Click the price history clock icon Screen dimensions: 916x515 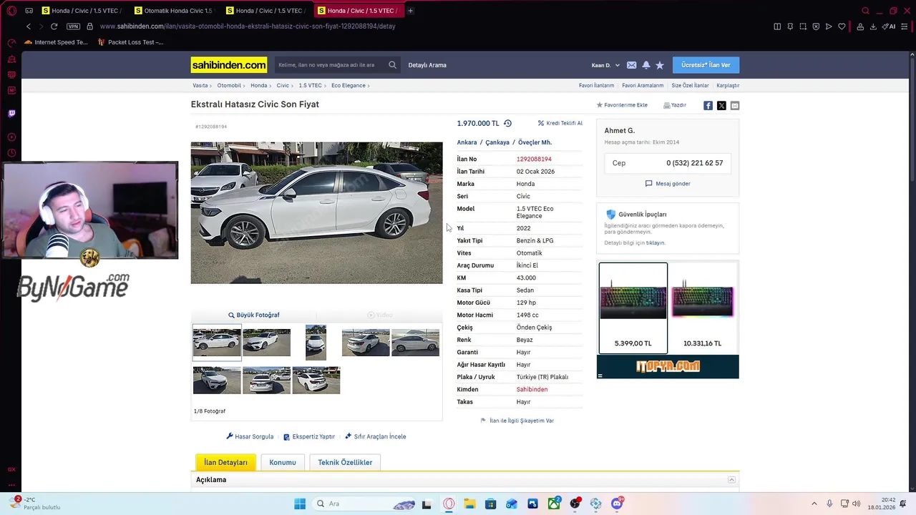[507, 123]
